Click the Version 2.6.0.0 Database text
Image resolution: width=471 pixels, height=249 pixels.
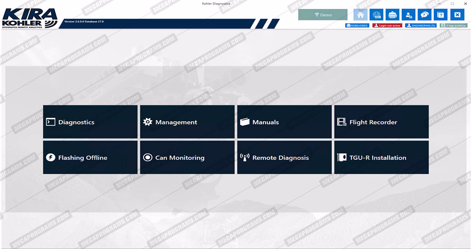coord(84,22)
